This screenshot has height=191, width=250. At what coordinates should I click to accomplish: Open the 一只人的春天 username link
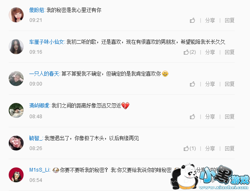coord(44,74)
